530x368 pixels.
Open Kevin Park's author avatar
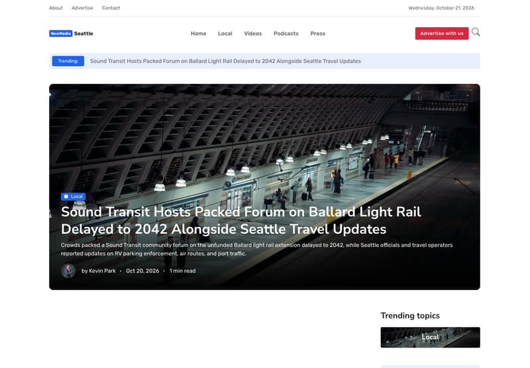click(x=68, y=271)
